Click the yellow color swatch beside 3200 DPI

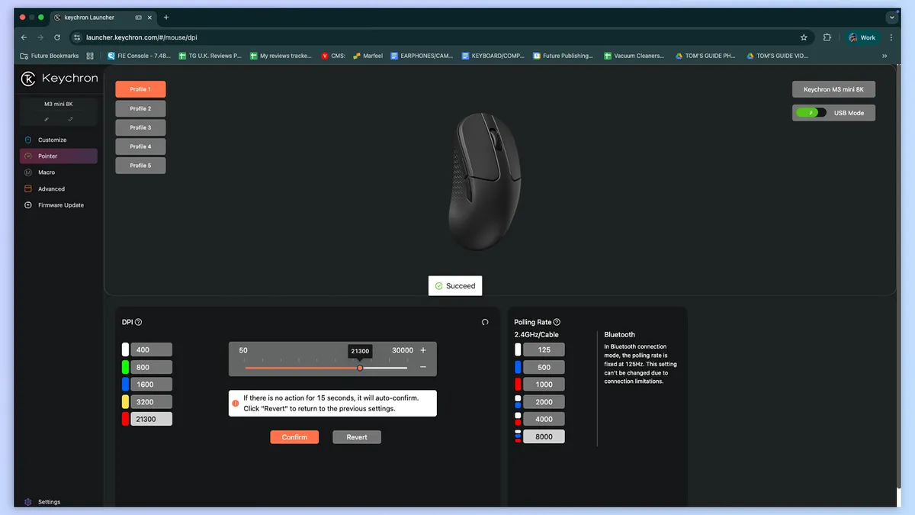click(125, 401)
